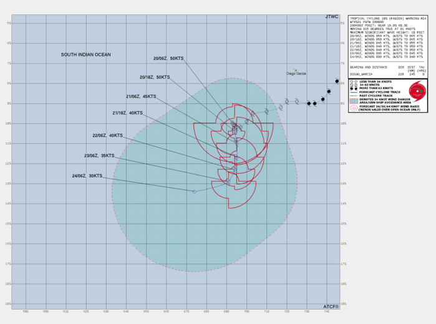Click the 24/06Z, 30KTS forecast label
The height and width of the screenshot is (324, 436).
[87, 176]
